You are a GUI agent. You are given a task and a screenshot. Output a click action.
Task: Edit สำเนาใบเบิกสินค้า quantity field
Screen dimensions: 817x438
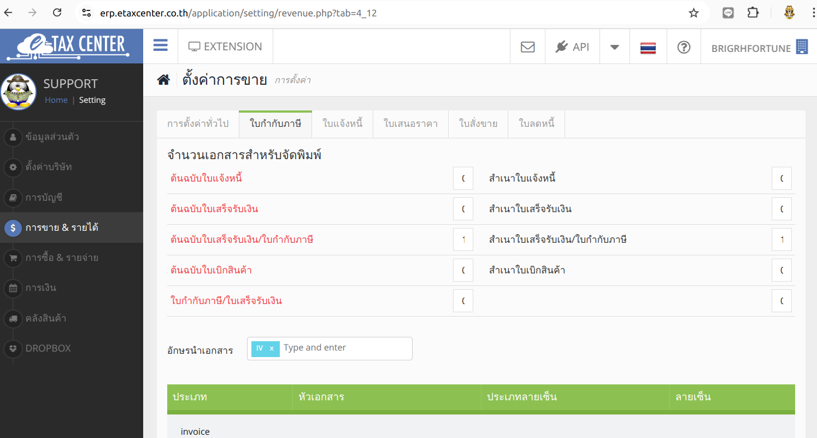pyautogui.click(x=781, y=270)
